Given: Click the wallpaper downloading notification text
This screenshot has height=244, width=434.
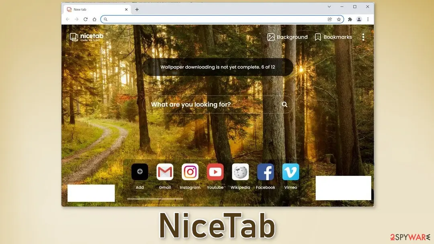Looking at the screenshot, I should 218,67.
